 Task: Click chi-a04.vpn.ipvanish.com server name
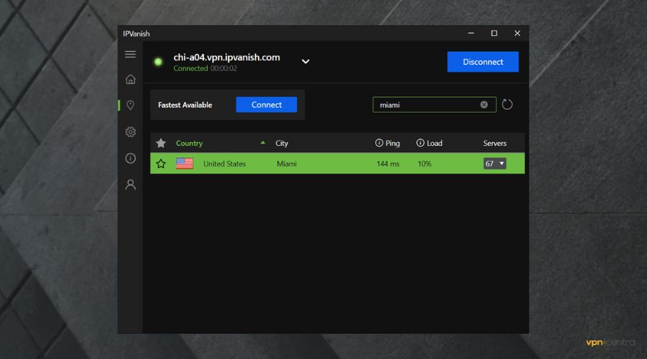226,57
